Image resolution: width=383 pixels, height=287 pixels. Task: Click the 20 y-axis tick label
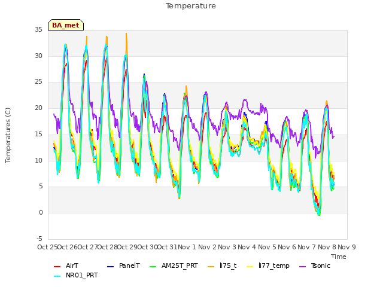[38, 108]
